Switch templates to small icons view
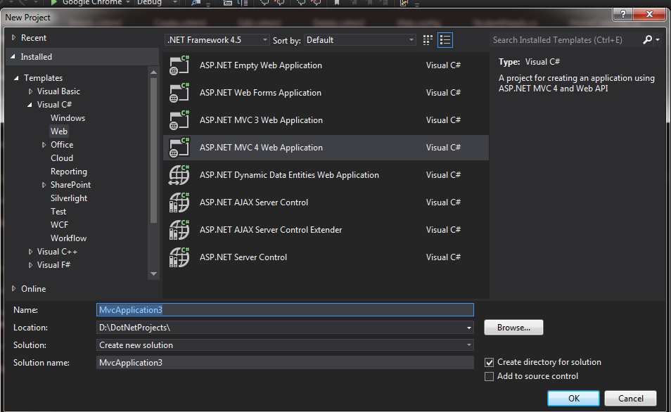Viewport: 671px width, 412px height. point(428,40)
